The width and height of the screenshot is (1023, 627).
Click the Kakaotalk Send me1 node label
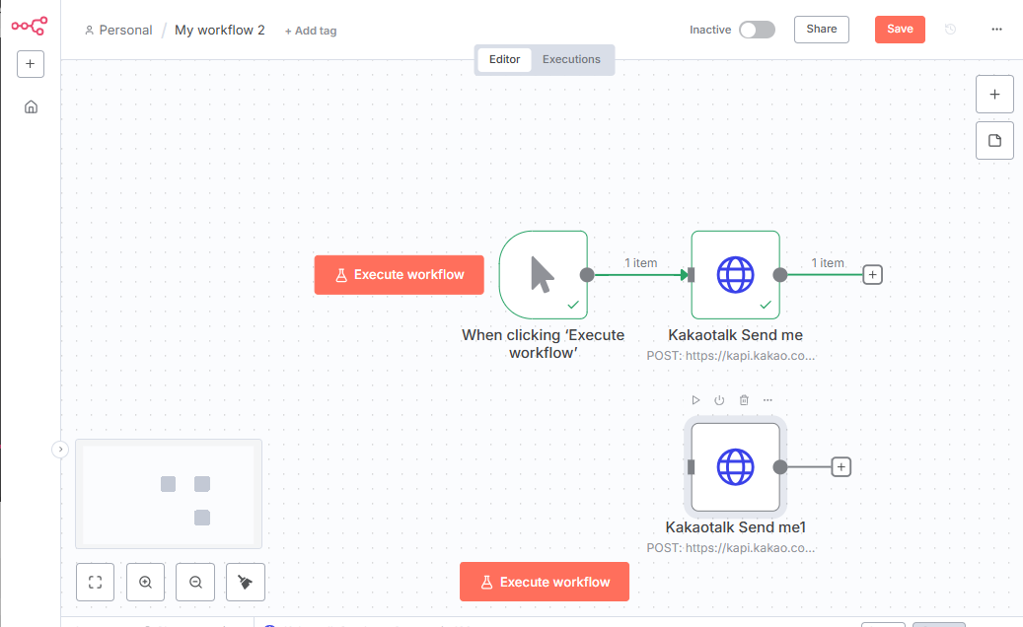point(735,527)
